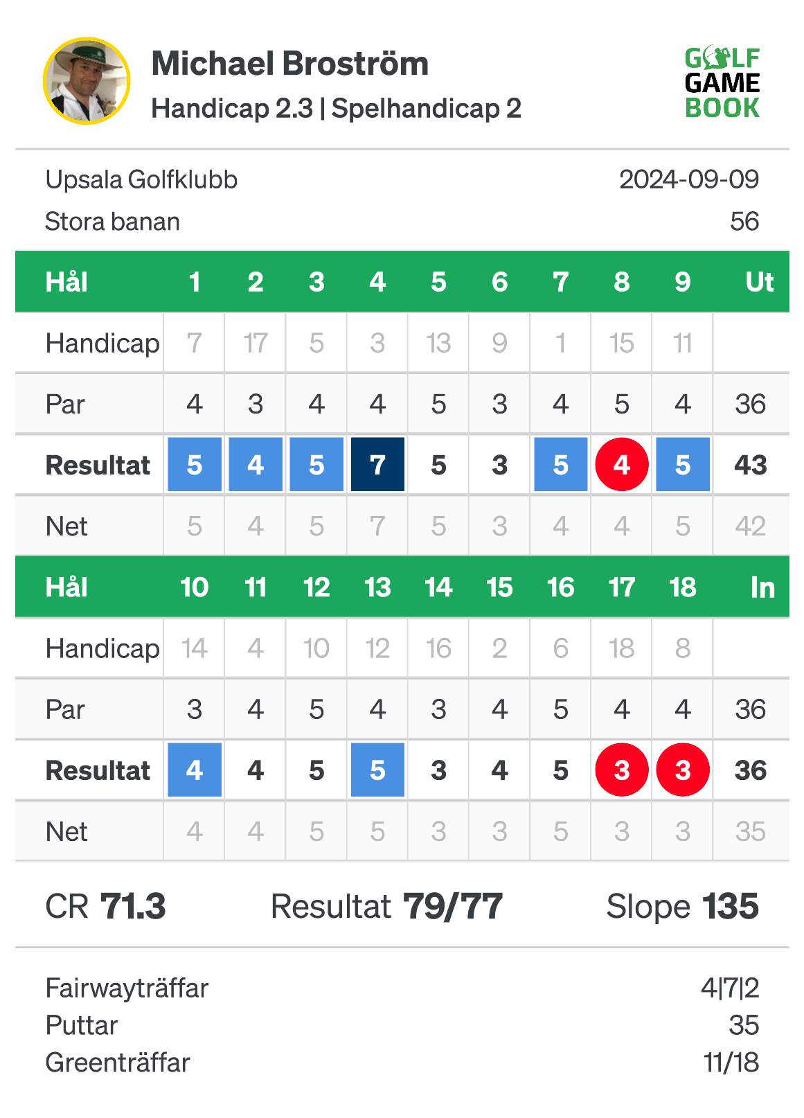
Task: Select the red birdie circle on hole 17
Action: [622, 770]
